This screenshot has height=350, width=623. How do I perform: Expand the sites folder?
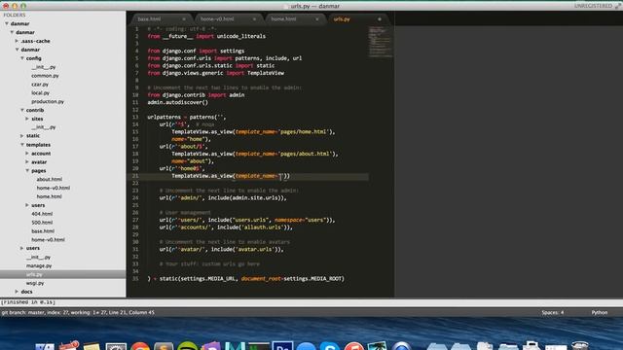[x=27, y=119]
